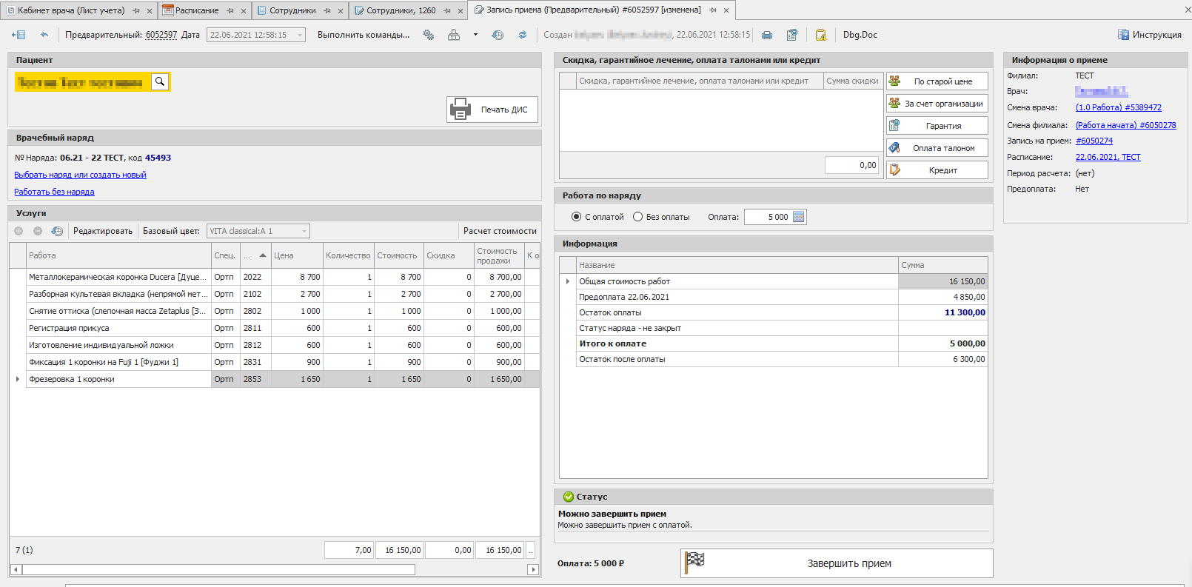Expand the Базовый цвет combo box

point(304,231)
